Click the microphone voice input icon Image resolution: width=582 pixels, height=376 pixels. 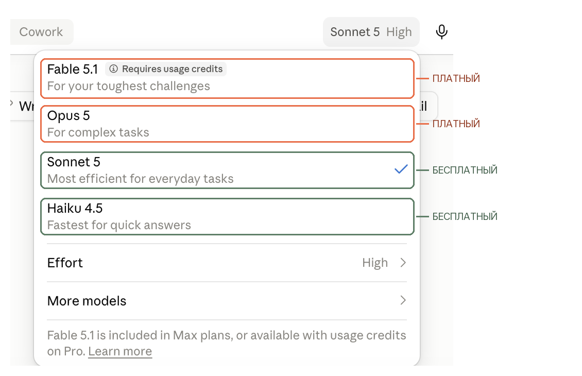(x=441, y=32)
